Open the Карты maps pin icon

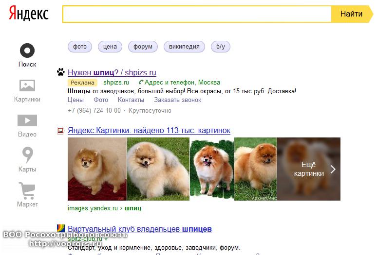27,155
